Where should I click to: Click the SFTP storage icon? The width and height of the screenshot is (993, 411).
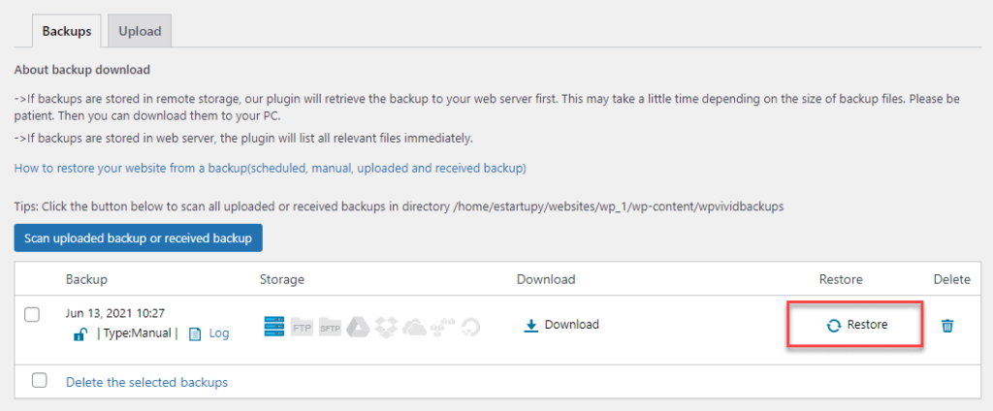click(x=330, y=327)
